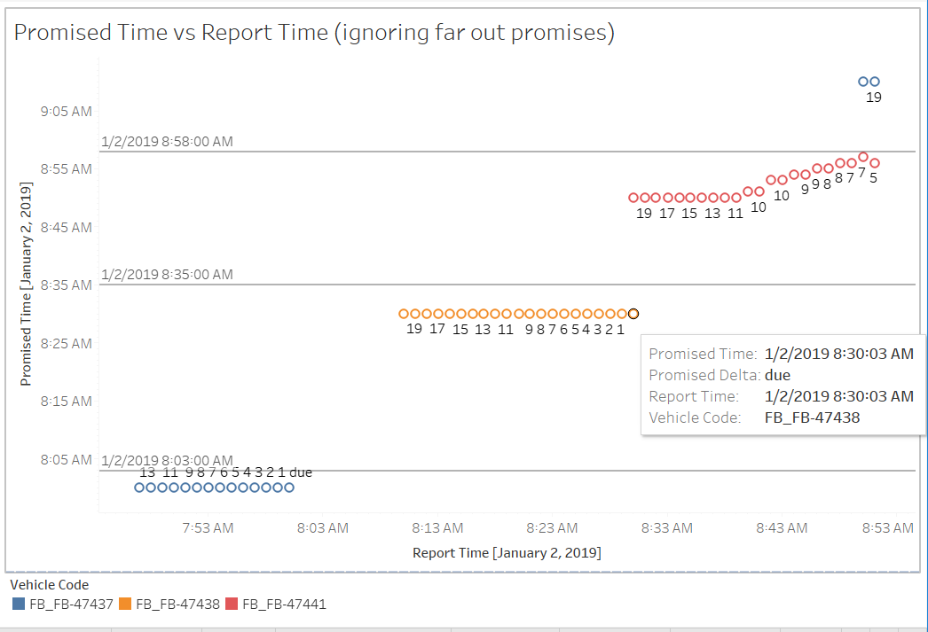This screenshot has height=632, width=928.
Task: Click the highlighted orange data point with tooltip
Action: (x=633, y=313)
